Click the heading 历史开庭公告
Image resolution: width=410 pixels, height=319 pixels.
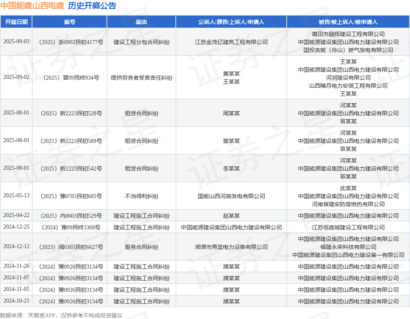click(x=92, y=6)
